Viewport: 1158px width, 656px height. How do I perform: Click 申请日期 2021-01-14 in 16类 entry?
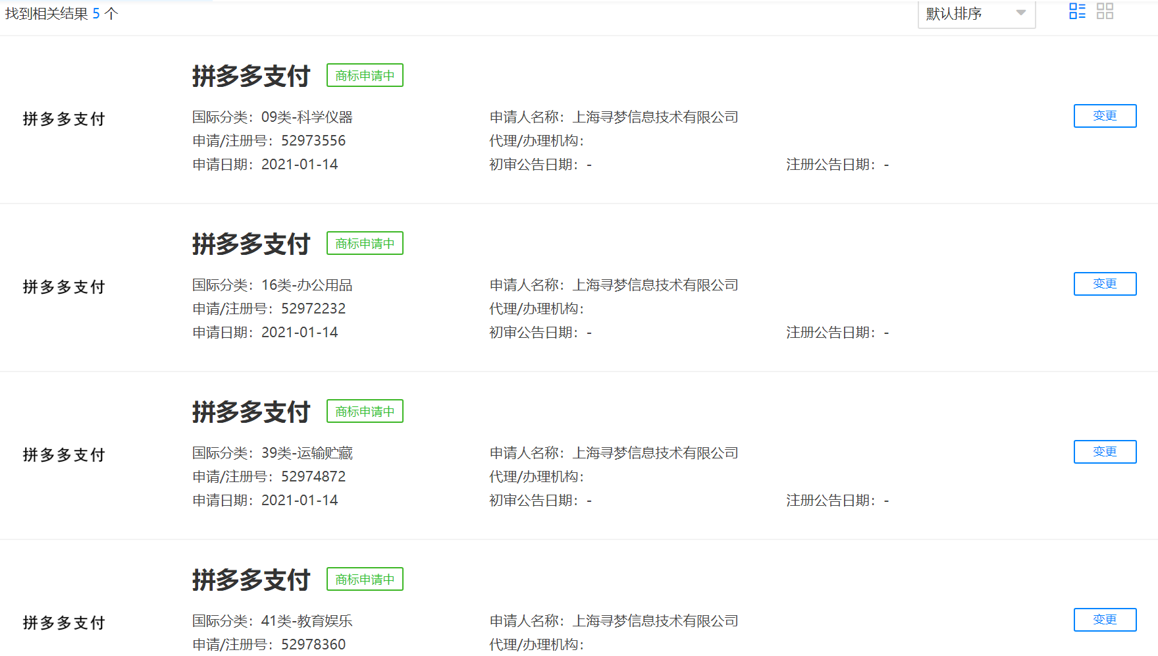265,333
